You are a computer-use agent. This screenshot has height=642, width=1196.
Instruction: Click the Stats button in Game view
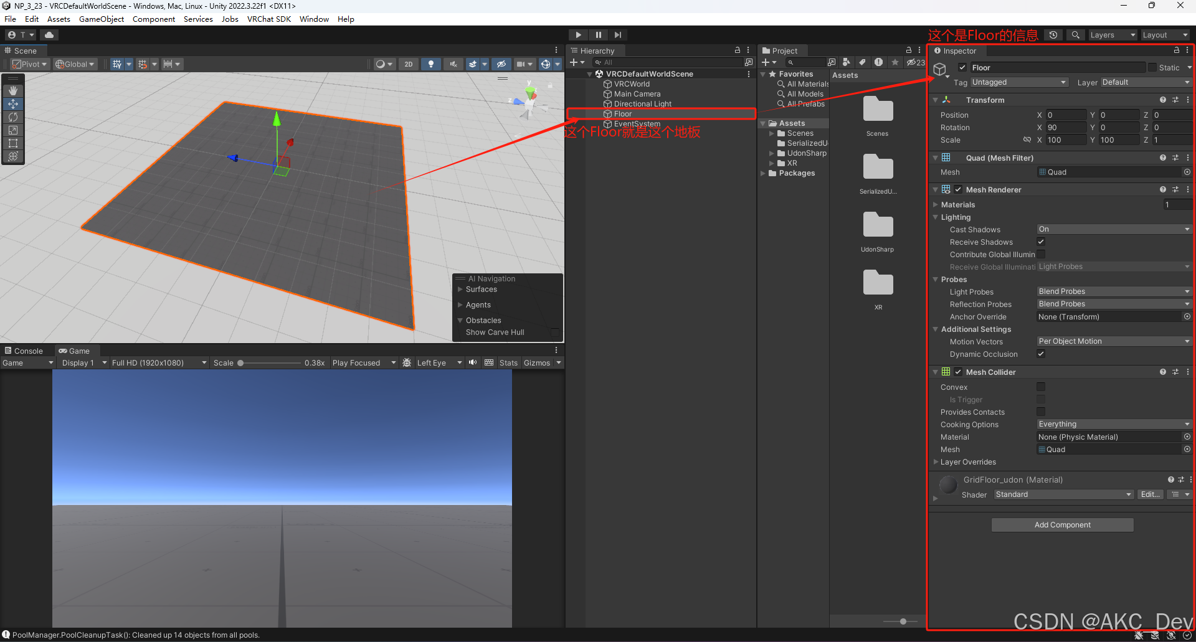pos(508,363)
